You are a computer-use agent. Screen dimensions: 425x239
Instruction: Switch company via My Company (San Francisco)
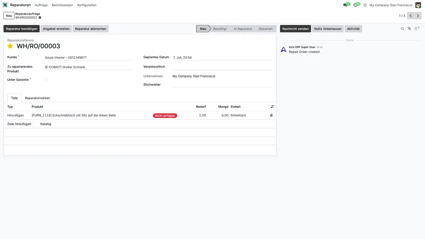[391, 5]
